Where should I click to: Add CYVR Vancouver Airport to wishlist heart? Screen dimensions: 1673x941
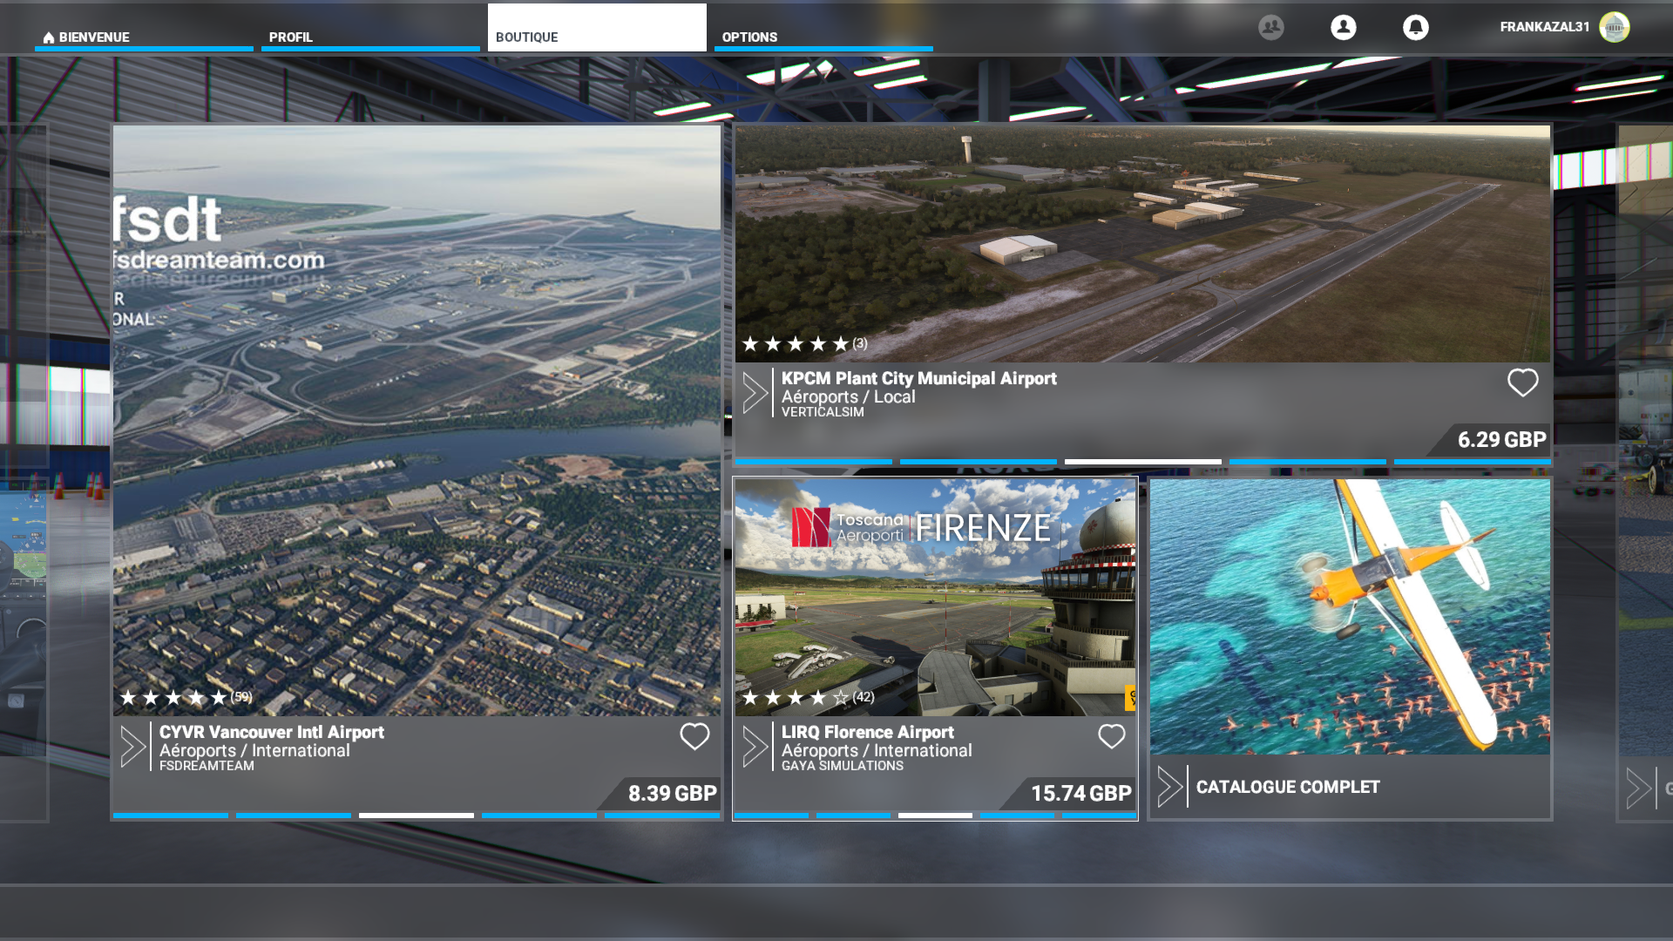(694, 737)
